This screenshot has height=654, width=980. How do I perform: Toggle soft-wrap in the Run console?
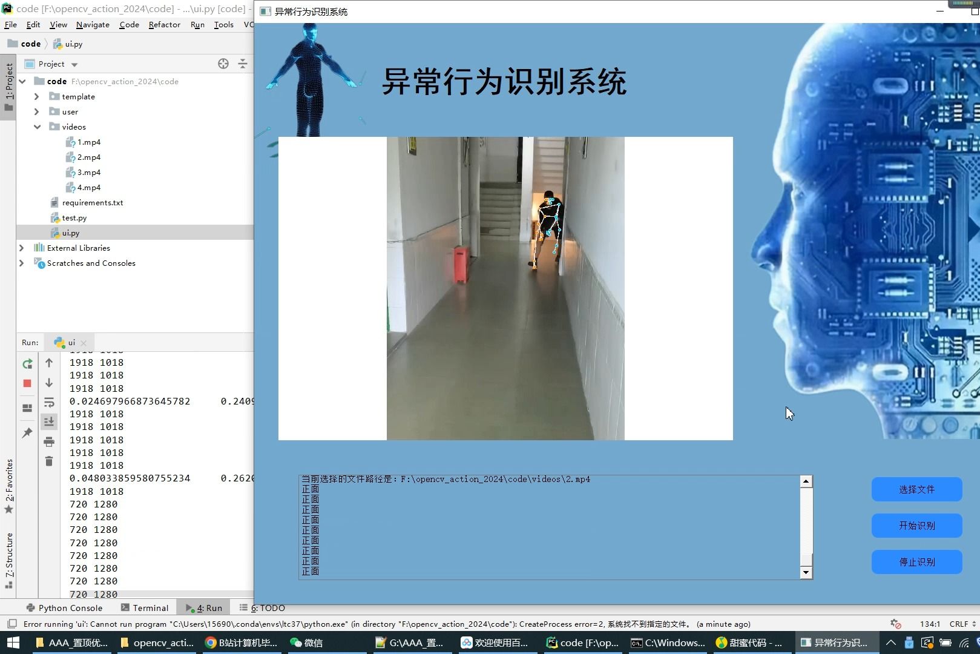(x=49, y=403)
